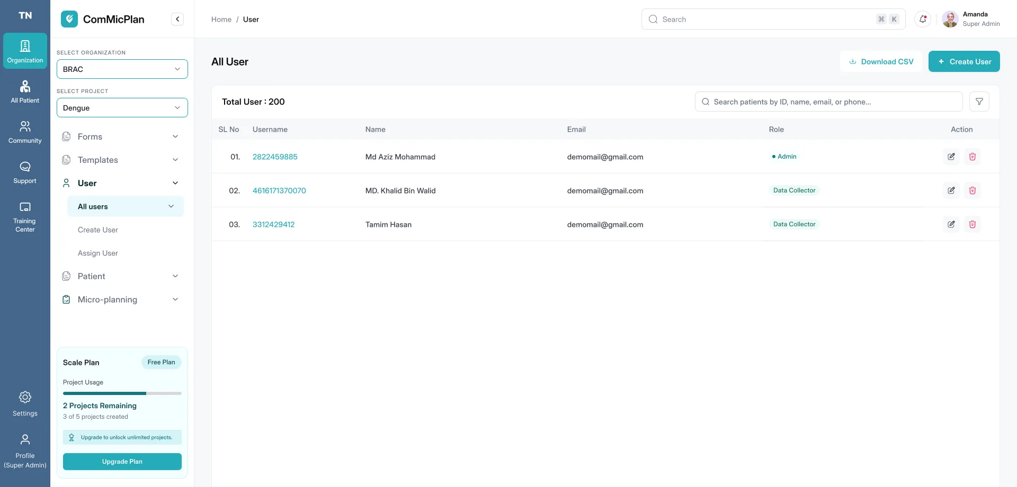Screen dimensions: 1017x487
Task: Click the Role column header
Action: [x=776, y=130]
